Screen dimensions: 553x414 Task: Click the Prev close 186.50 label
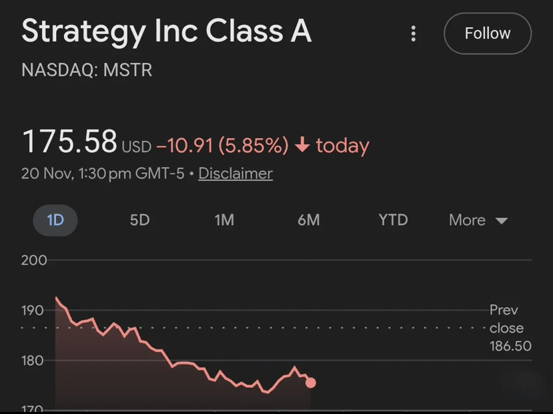tap(506, 328)
